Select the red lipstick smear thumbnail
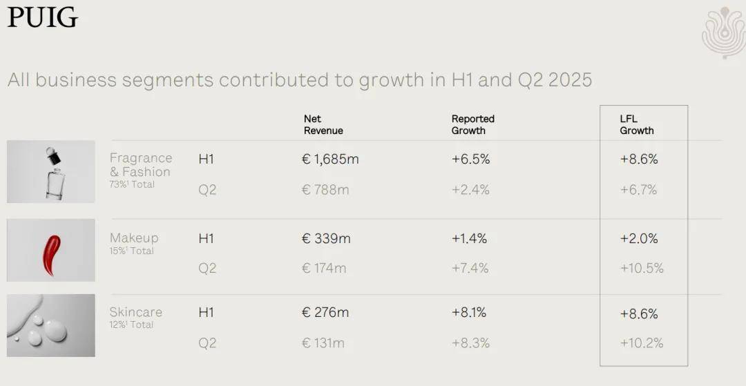Screen dimensions: 746x386 pyautogui.click(x=51, y=250)
